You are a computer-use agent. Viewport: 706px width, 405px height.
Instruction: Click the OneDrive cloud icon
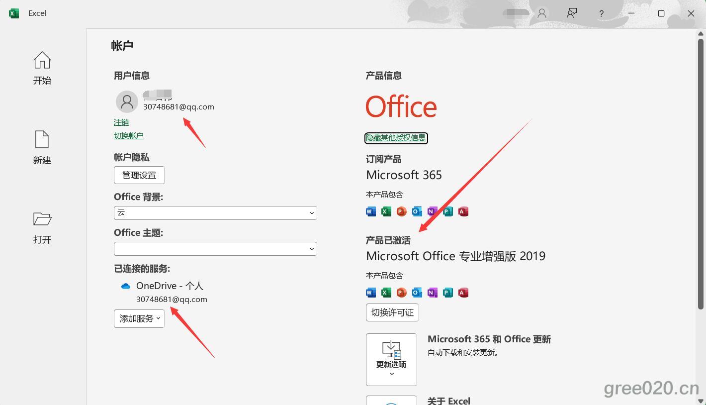[126, 286]
